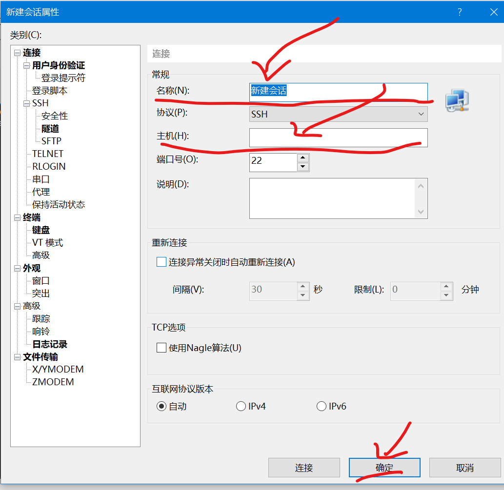Click the 主机 host input field
The width and height of the screenshot is (504, 490).
coord(338,137)
